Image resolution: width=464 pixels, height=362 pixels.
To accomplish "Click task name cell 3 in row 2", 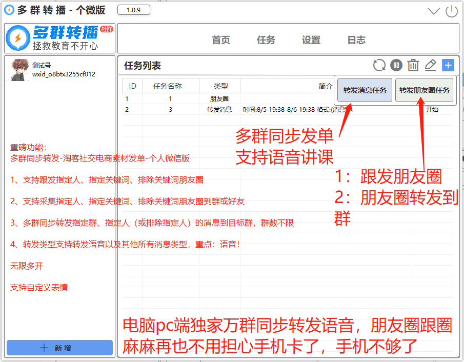I will (x=170, y=110).
